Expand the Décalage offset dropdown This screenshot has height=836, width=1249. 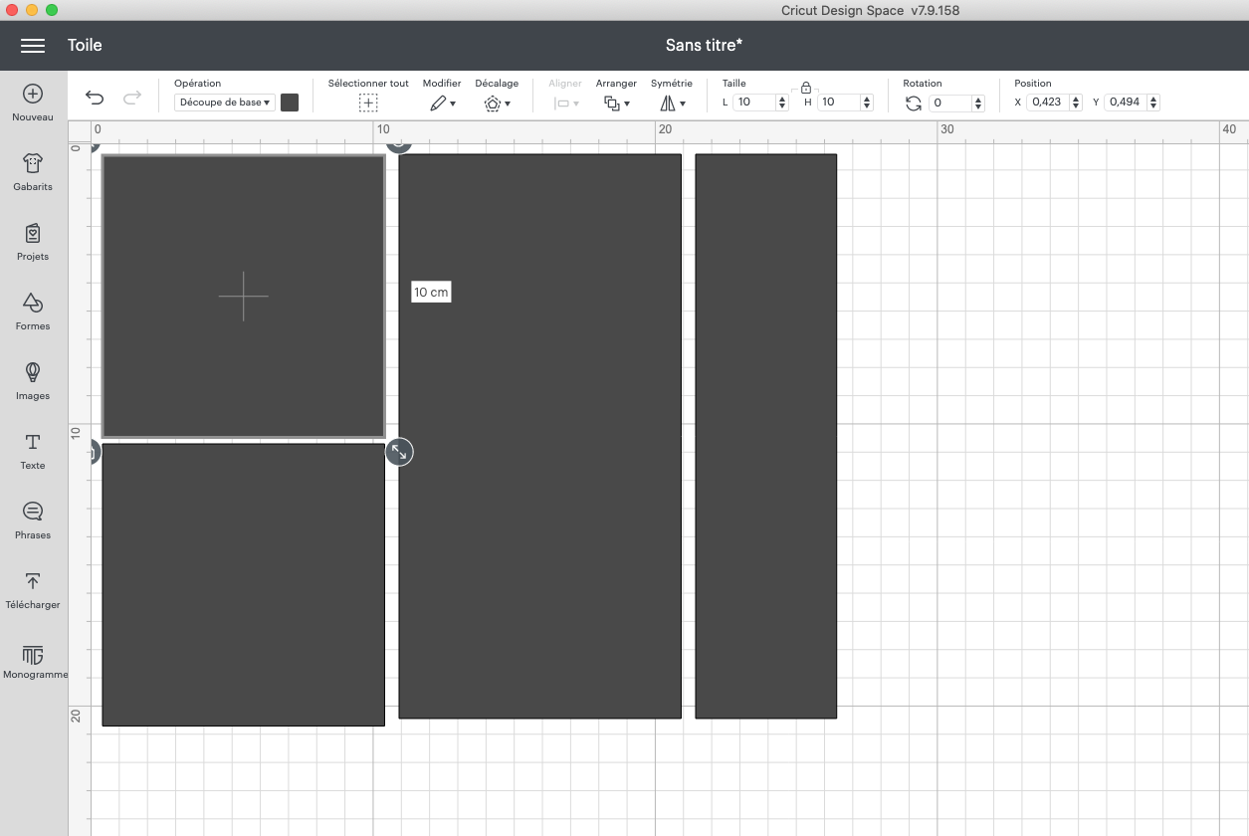[x=497, y=103]
